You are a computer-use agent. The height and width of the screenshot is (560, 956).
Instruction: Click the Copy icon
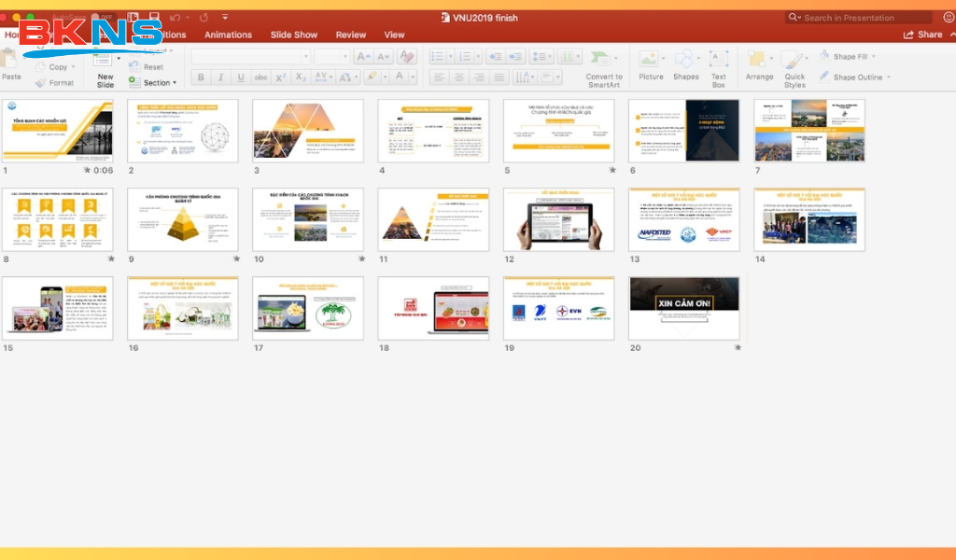pos(41,67)
